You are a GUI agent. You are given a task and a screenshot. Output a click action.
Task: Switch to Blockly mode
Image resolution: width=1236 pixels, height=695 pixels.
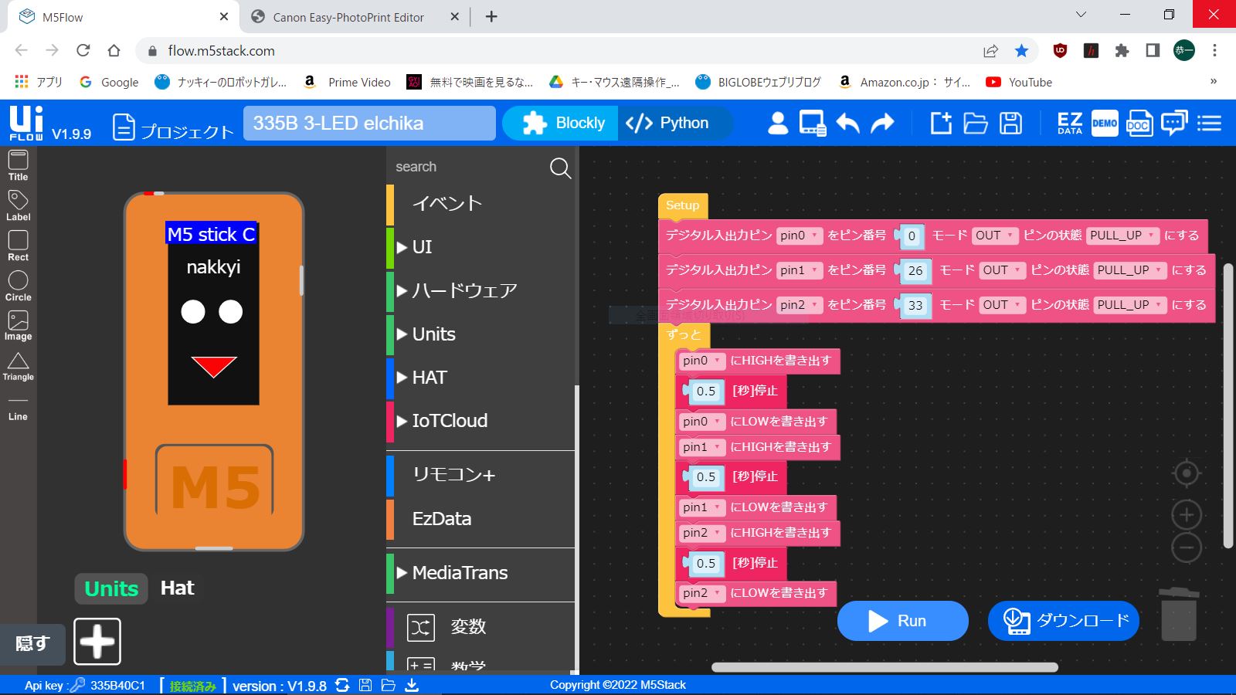click(563, 124)
